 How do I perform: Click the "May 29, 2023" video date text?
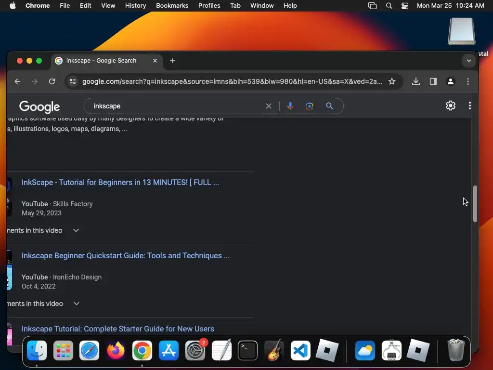[x=41, y=213]
